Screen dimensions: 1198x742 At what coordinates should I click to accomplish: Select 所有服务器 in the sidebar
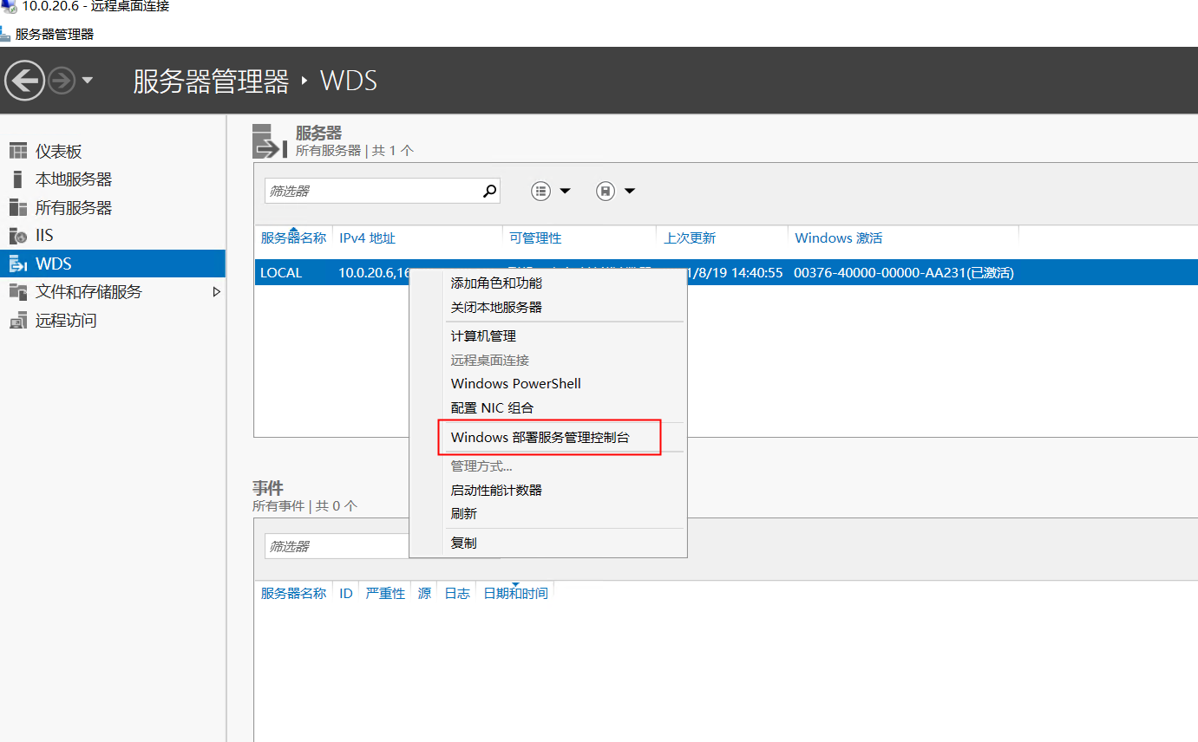tap(74, 208)
